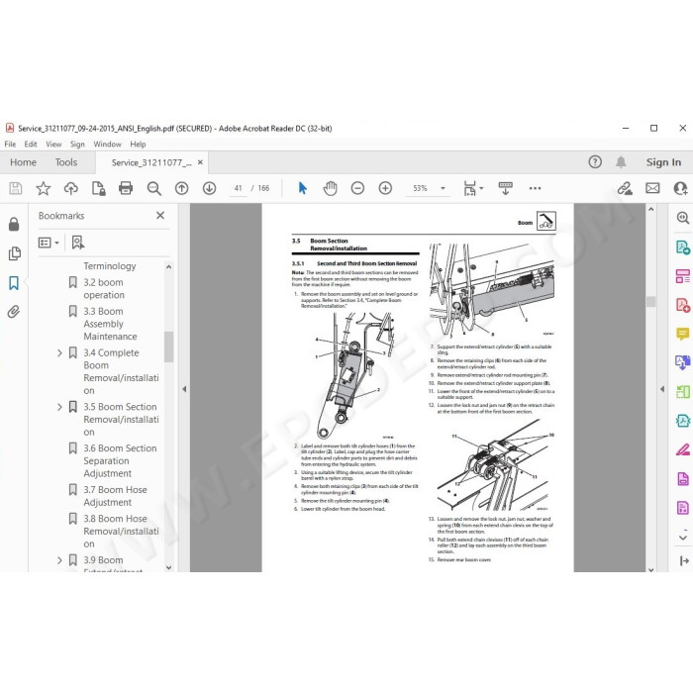Click Sign In
Image resolution: width=693 pixels, height=693 pixels.
point(663,162)
